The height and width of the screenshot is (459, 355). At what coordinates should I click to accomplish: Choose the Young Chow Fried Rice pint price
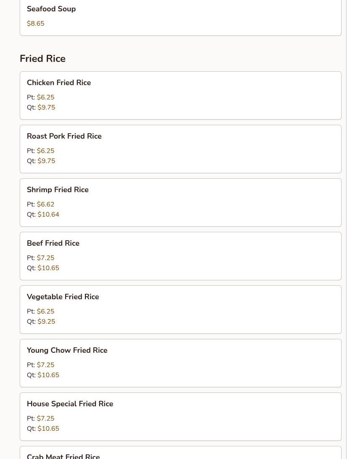(x=45, y=365)
